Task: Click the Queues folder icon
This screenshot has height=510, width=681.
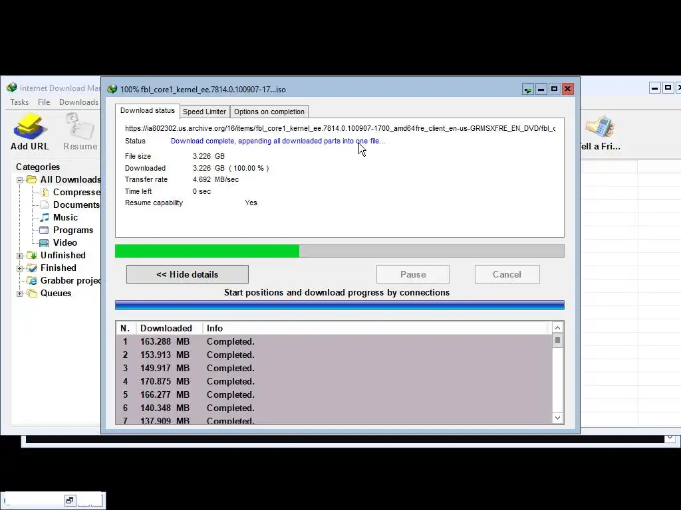Action: 32,293
